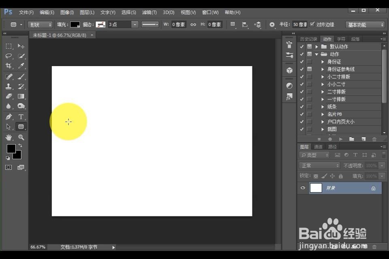Switch to 通道 tab
389x259 pixels.
pyautogui.click(x=318, y=147)
